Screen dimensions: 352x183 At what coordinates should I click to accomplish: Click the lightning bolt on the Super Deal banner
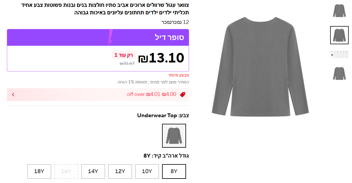pos(110,37)
